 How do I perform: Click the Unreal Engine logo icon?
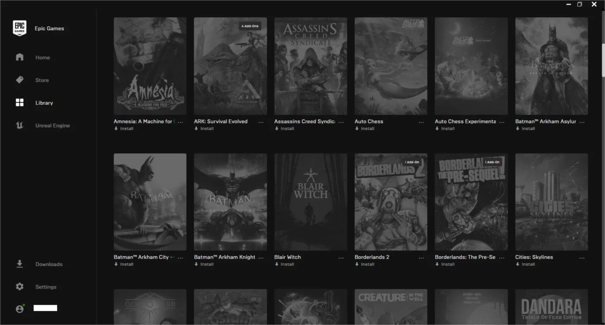19,125
